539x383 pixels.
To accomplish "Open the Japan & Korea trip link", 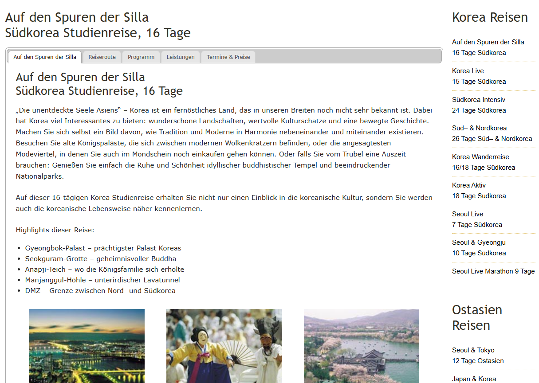I will [x=474, y=379].
